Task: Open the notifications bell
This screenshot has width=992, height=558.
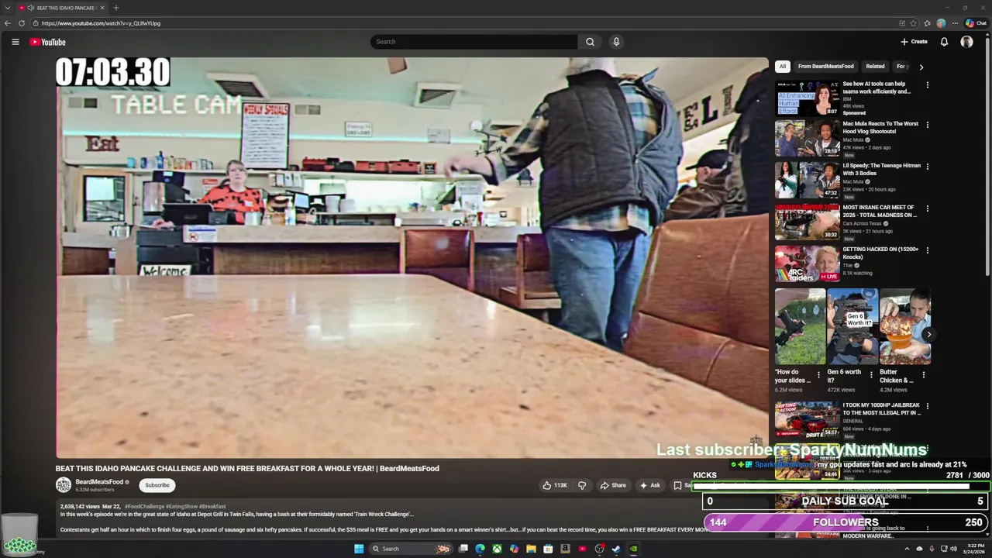Action: (x=944, y=42)
